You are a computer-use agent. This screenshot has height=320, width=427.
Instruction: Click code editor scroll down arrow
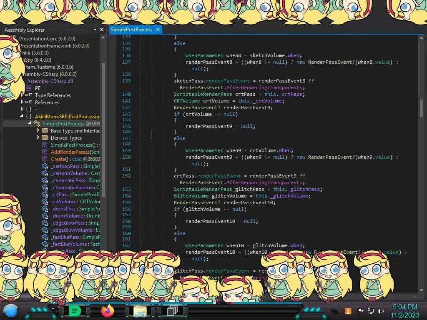coord(421,290)
